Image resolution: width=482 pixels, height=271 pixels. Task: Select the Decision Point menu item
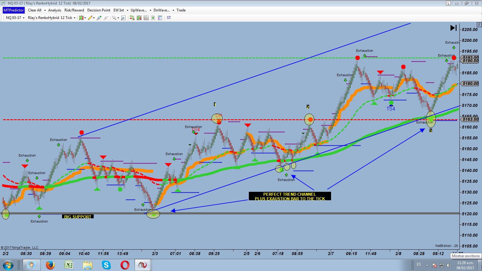click(x=99, y=10)
